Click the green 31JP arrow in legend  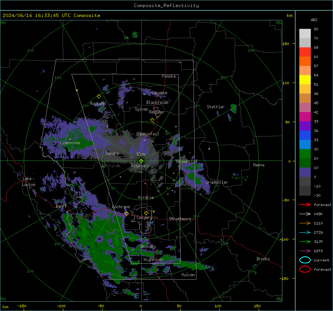[x=305, y=241]
